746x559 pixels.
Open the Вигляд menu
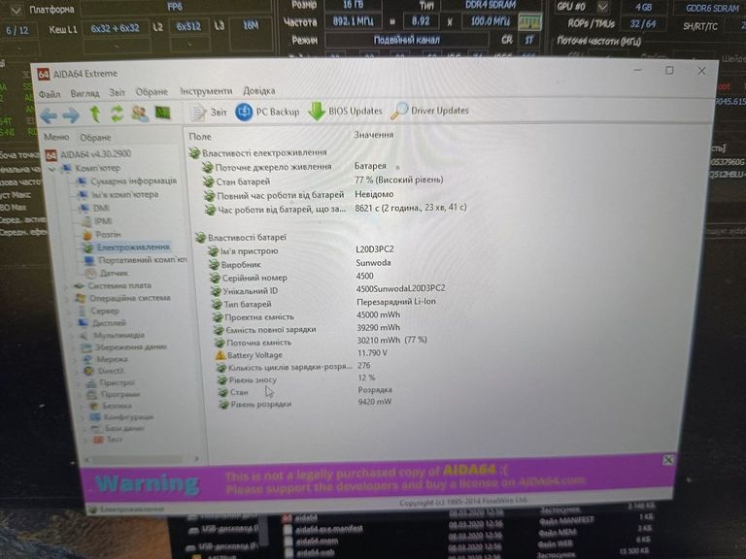85,93
